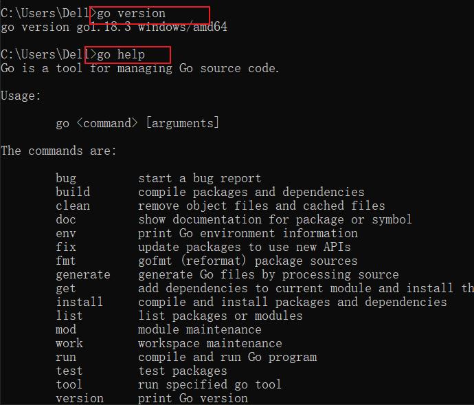Click the 'mod' command name

click(66, 330)
